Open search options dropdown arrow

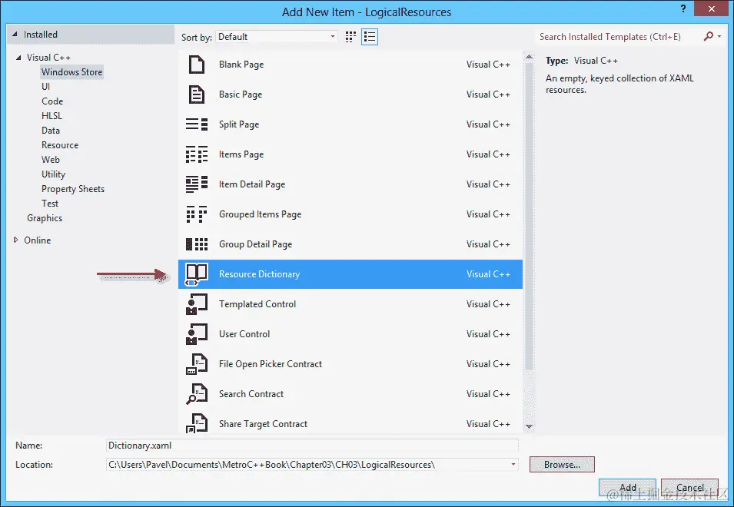coord(719,36)
